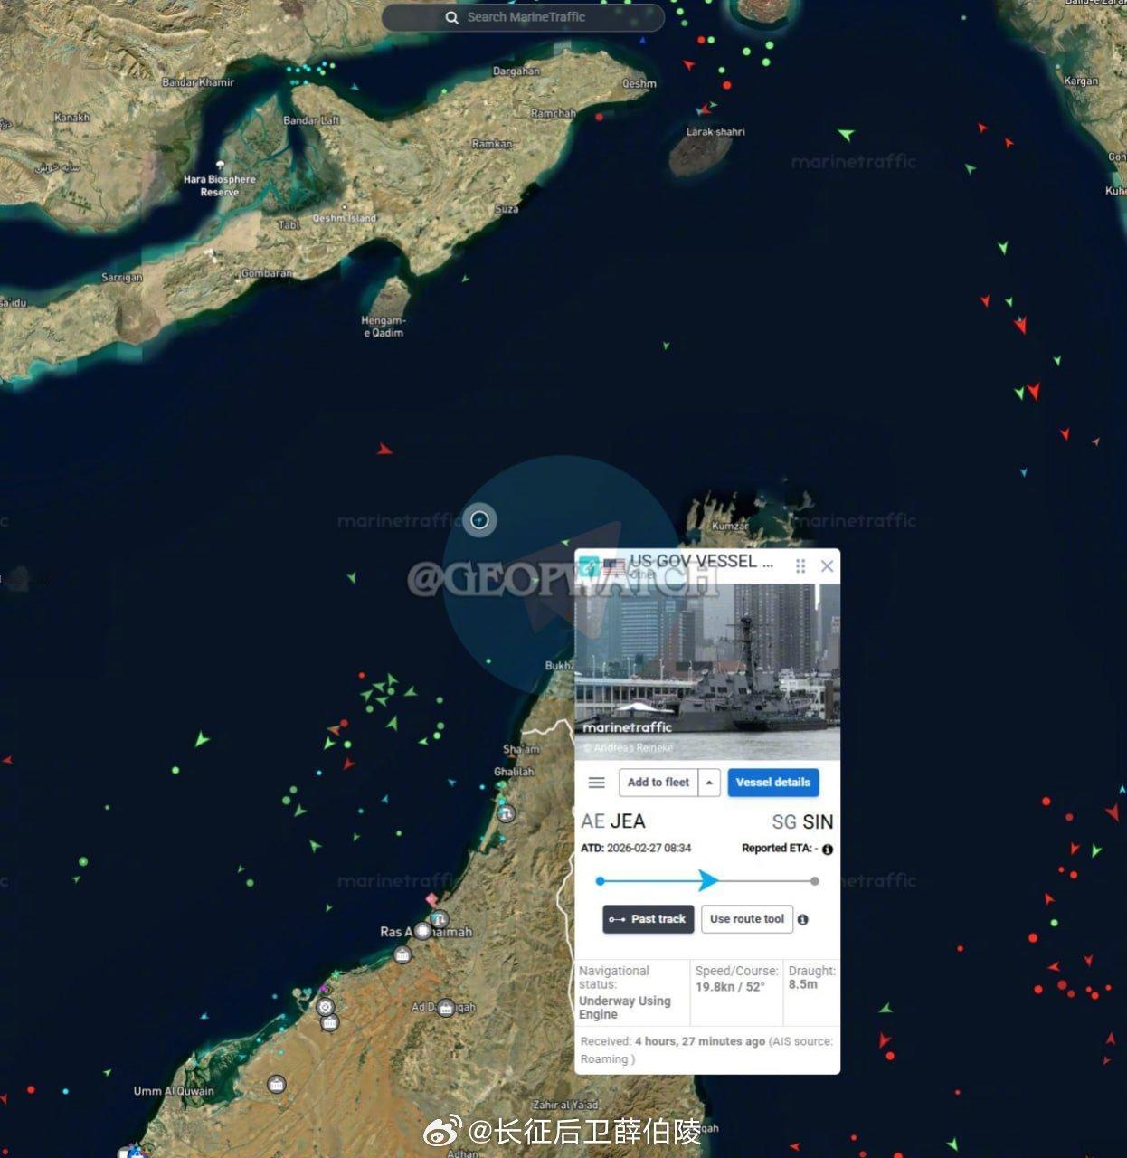
Task: Click the port icon overlapping the Ras Al Khaimah label
Action: 423,930
